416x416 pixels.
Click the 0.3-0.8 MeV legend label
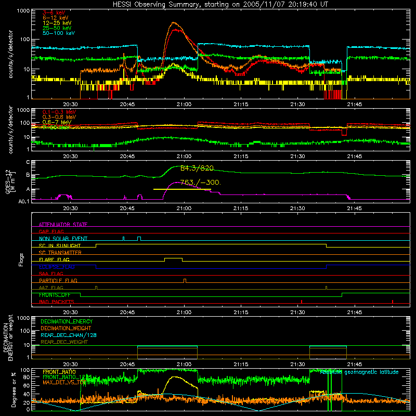click(59, 117)
